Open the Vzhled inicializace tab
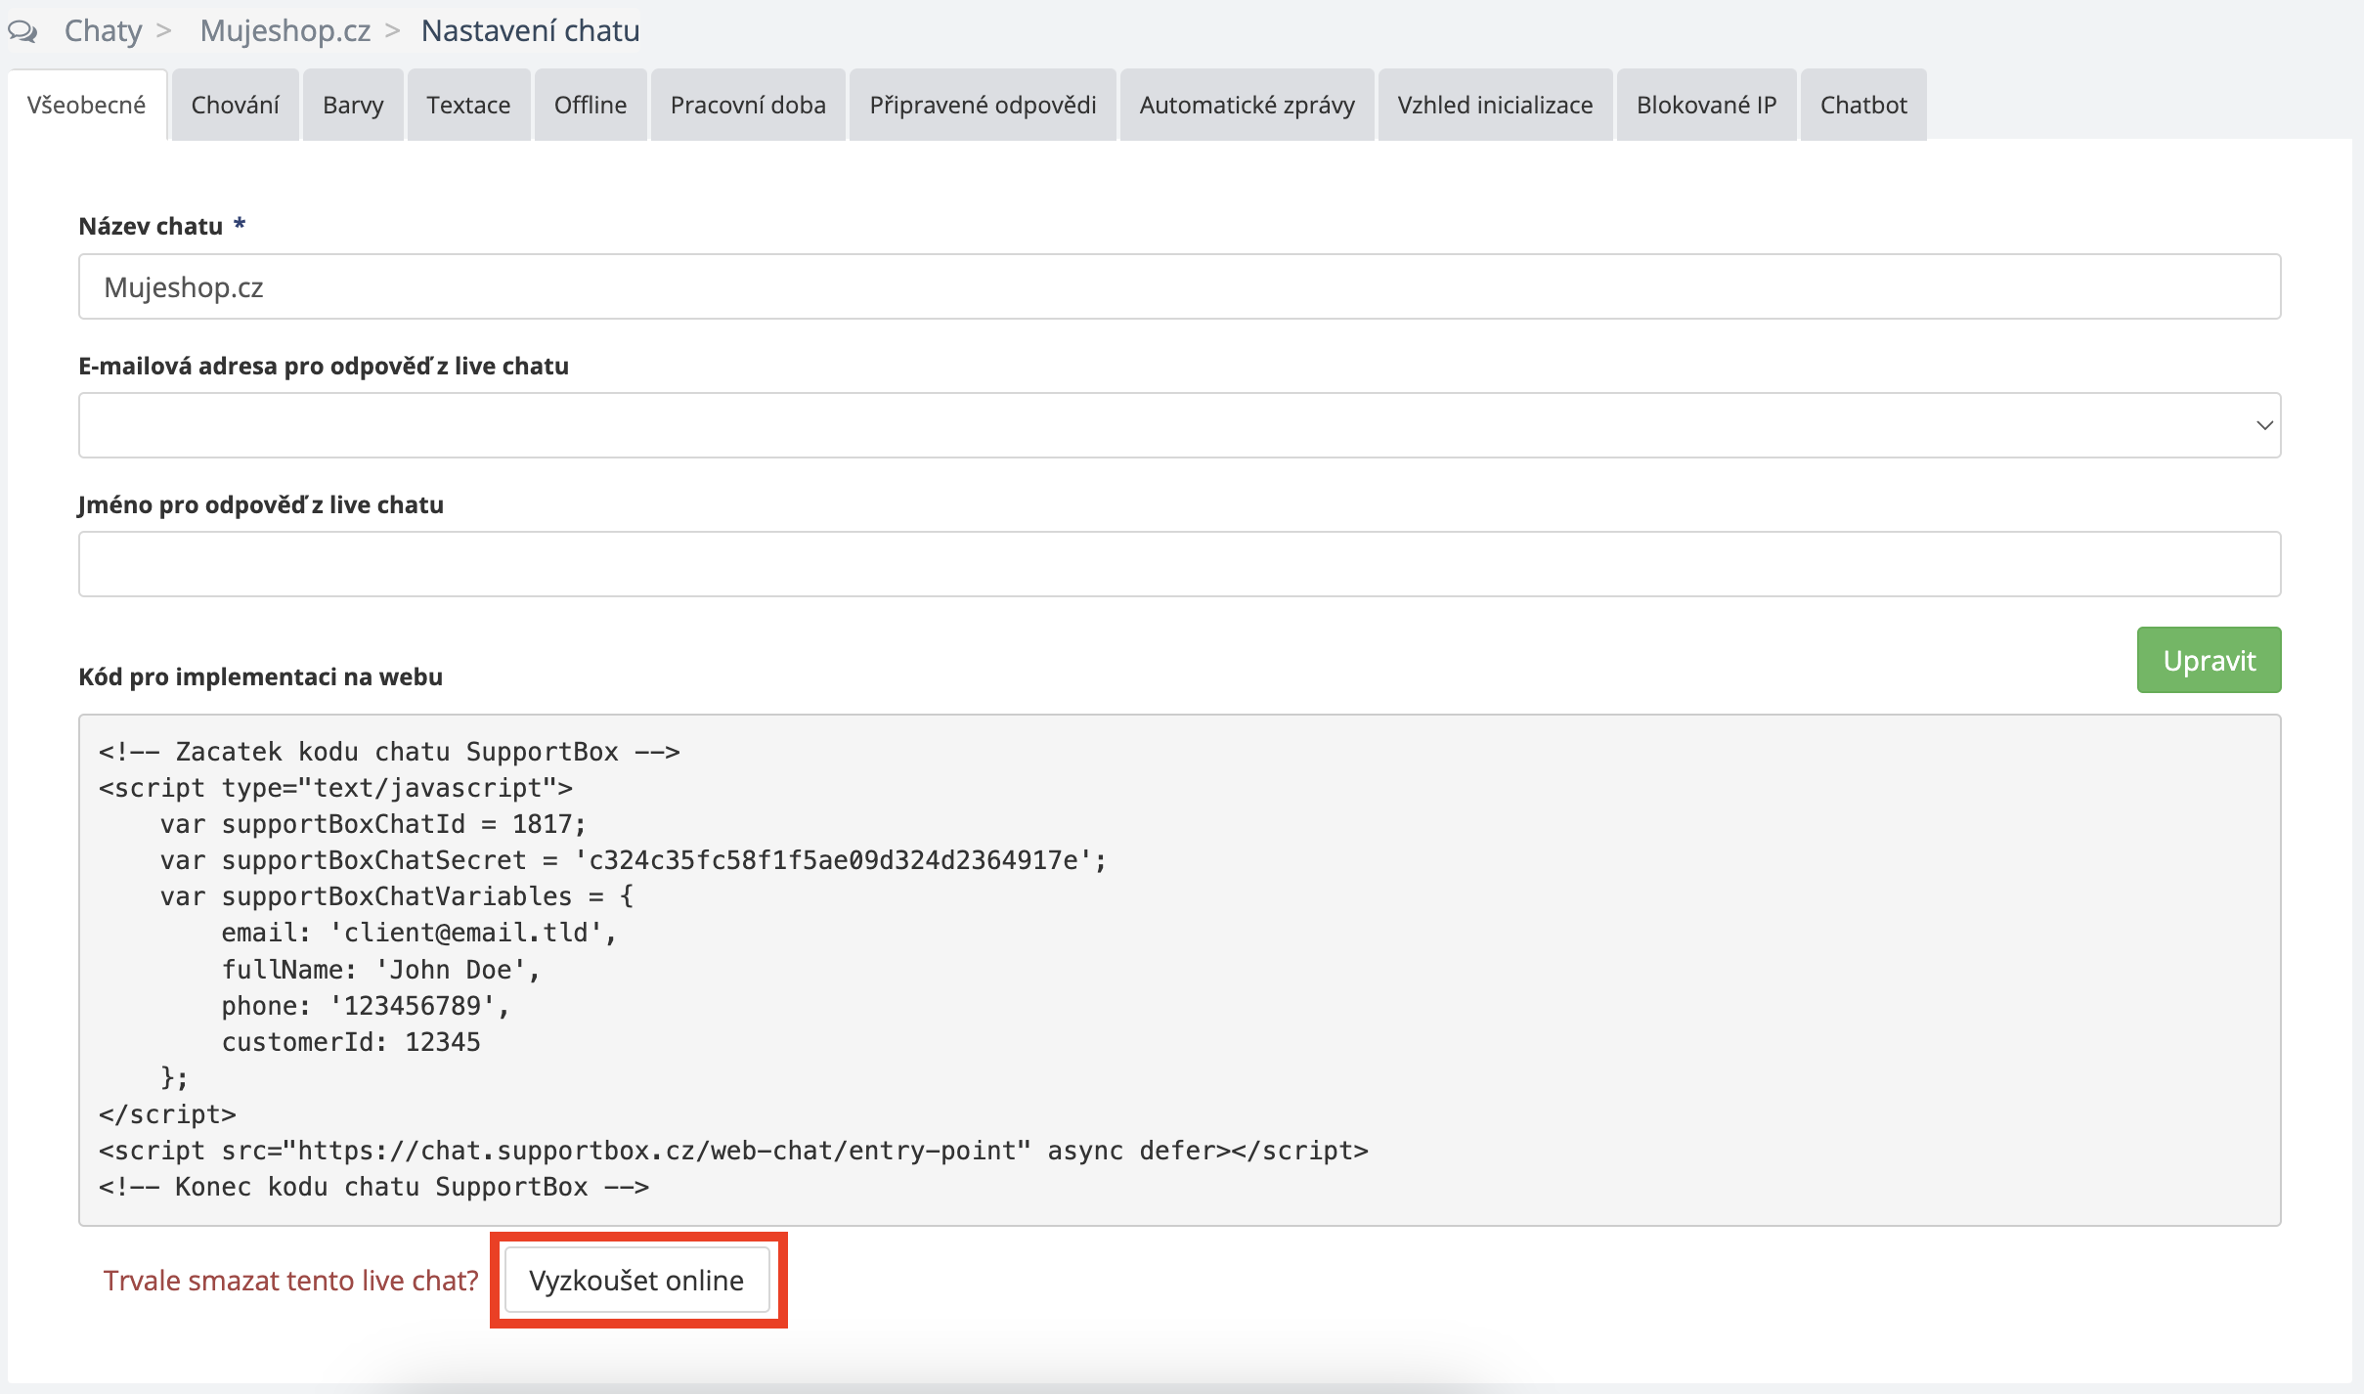Screen dimensions: 2364x1394 coord(1495,105)
